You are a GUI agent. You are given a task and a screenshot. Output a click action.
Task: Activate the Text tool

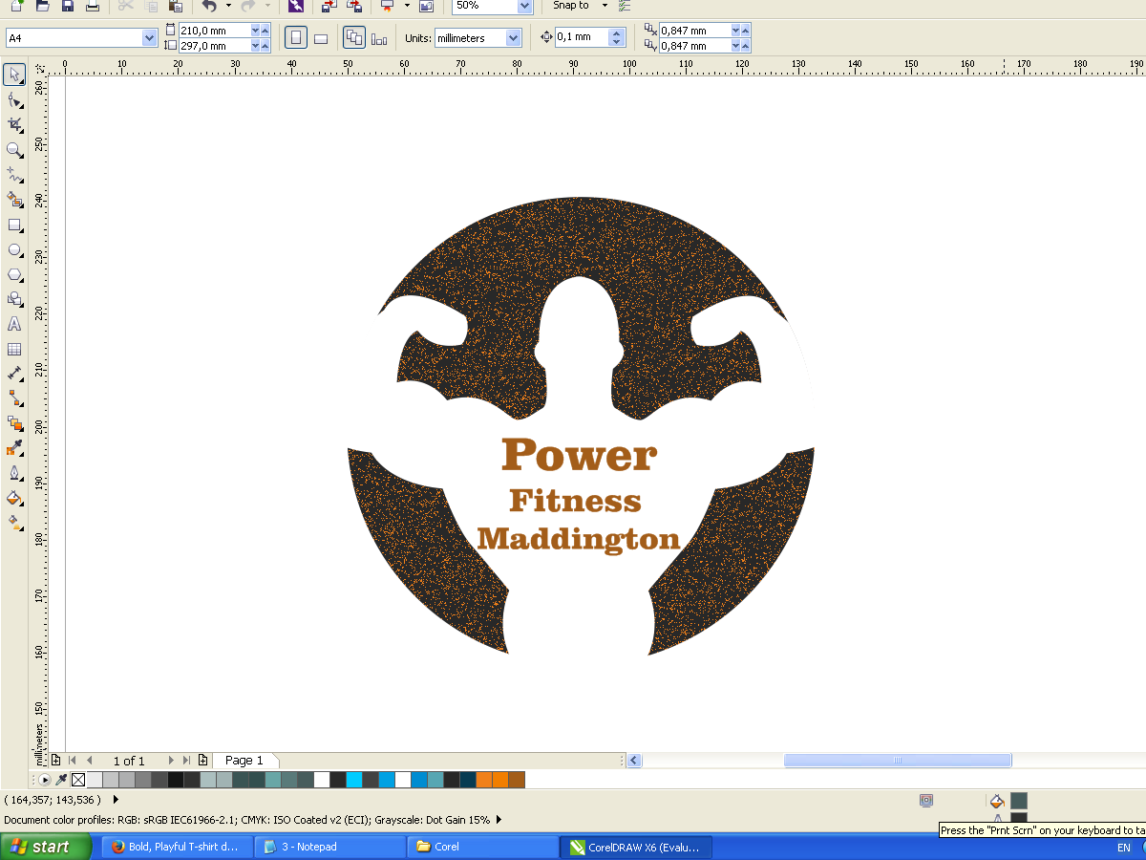tap(13, 324)
